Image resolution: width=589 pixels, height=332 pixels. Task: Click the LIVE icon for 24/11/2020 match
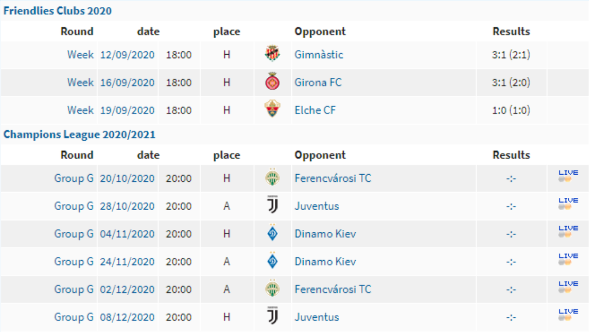click(568, 259)
